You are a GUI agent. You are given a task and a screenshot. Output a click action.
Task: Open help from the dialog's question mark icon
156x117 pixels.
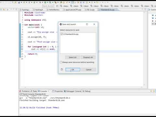[x=62, y=70]
